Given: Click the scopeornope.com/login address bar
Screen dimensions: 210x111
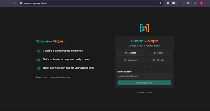Looking at the screenshot, I should (x=91, y=3).
